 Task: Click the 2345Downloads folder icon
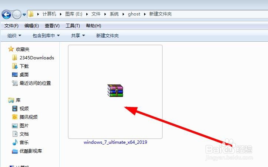pos(15,58)
